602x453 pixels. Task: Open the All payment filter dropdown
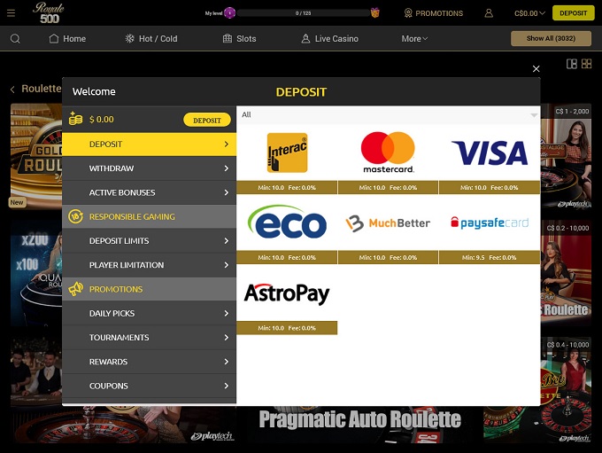(388, 114)
